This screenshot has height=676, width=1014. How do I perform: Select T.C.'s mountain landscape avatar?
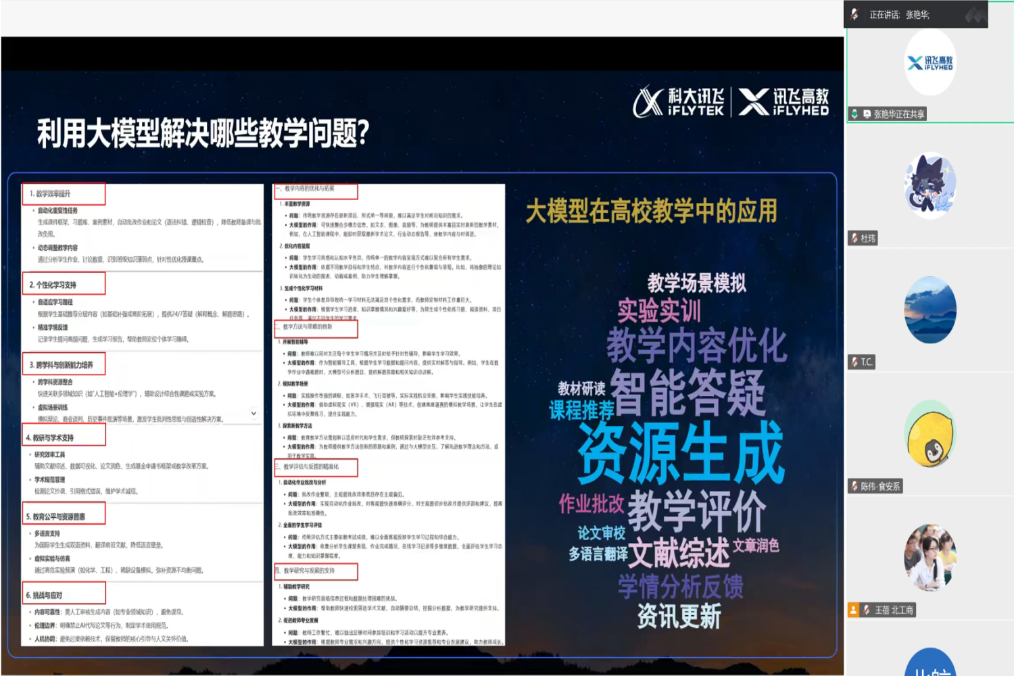click(930, 310)
